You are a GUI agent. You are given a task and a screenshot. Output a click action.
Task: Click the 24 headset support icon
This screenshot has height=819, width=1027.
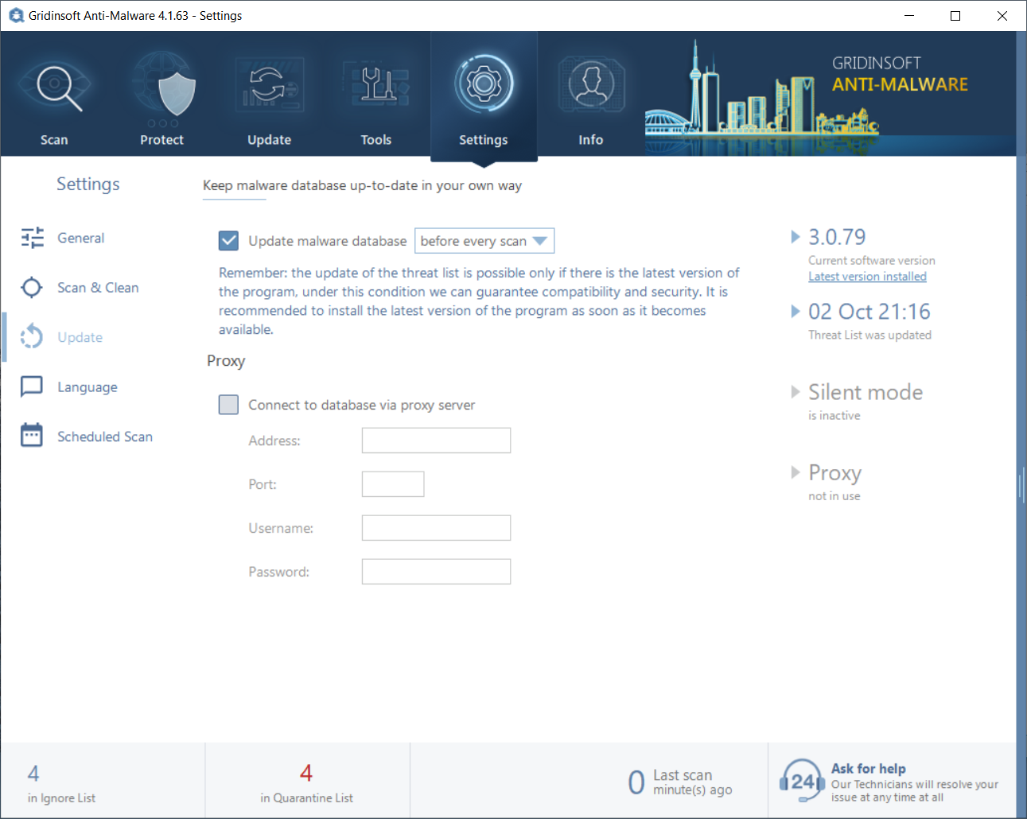(802, 781)
